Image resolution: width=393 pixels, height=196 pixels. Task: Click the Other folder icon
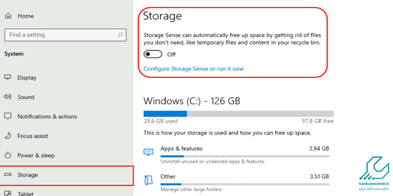click(148, 180)
